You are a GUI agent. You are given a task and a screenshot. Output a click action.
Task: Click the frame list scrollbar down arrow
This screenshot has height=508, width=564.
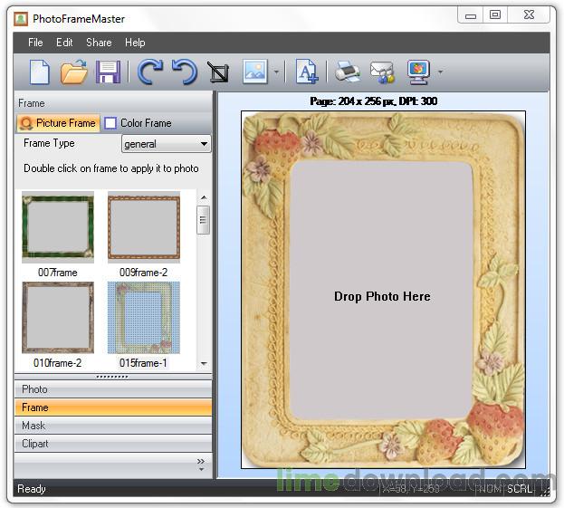point(203,363)
